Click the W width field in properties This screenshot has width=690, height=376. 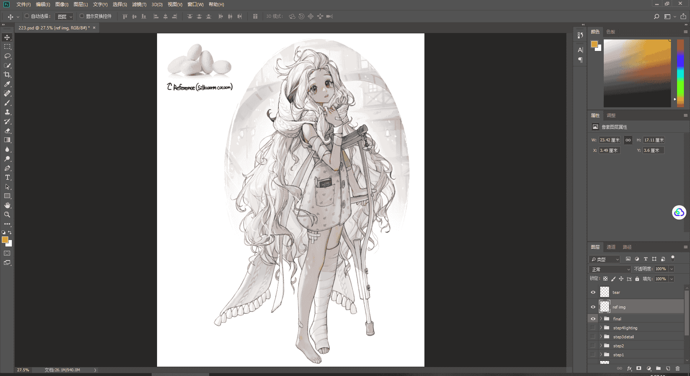[609, 140]
